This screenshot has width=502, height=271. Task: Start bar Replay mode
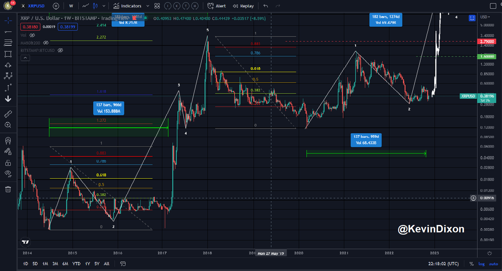[x=243, y=6]
